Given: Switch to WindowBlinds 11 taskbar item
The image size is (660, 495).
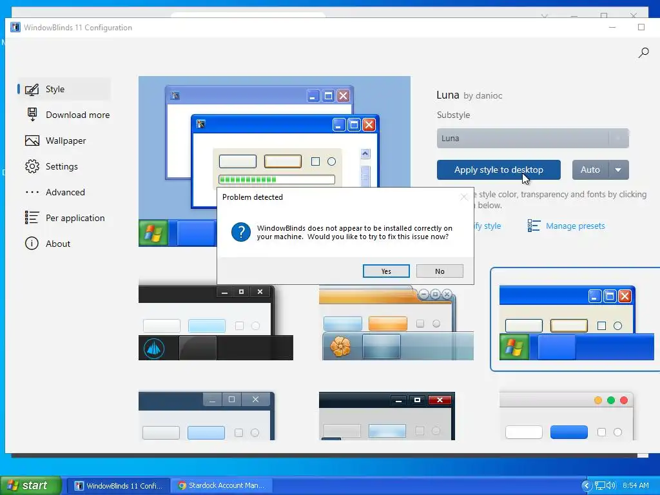Looking at the screenshot, I should [119, 486].
